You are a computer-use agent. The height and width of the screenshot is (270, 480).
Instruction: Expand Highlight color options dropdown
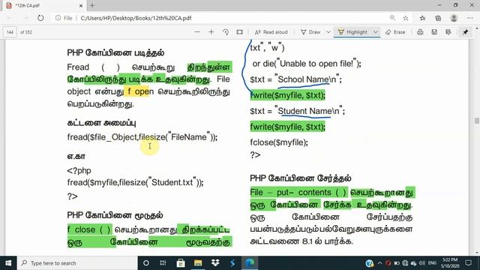(375, 32)
